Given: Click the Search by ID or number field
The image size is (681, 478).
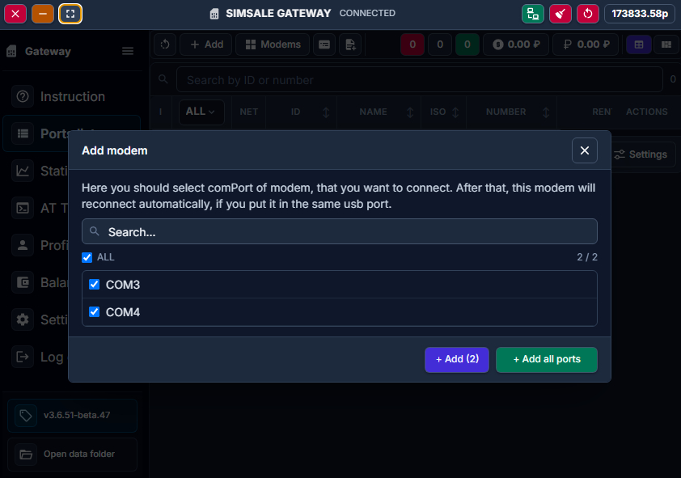Looking at the screenshot, I should pos(420,79).
